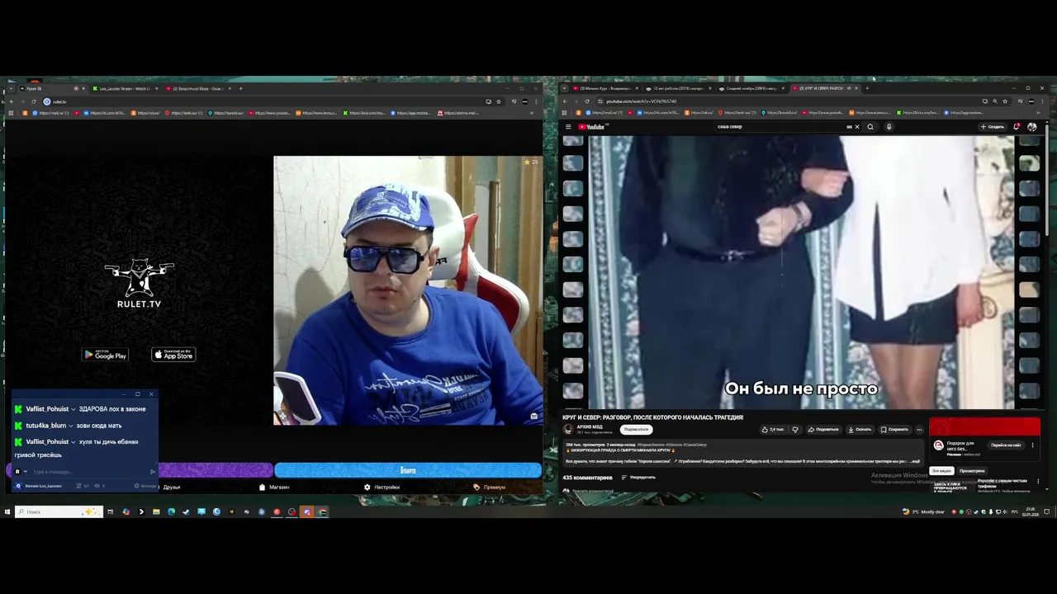Click the ad's go-to-site button
Screen dimensions: 1057x594
(x=1006, y=445)
